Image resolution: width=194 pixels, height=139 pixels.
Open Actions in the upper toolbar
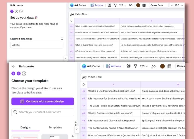coord(97,5)
